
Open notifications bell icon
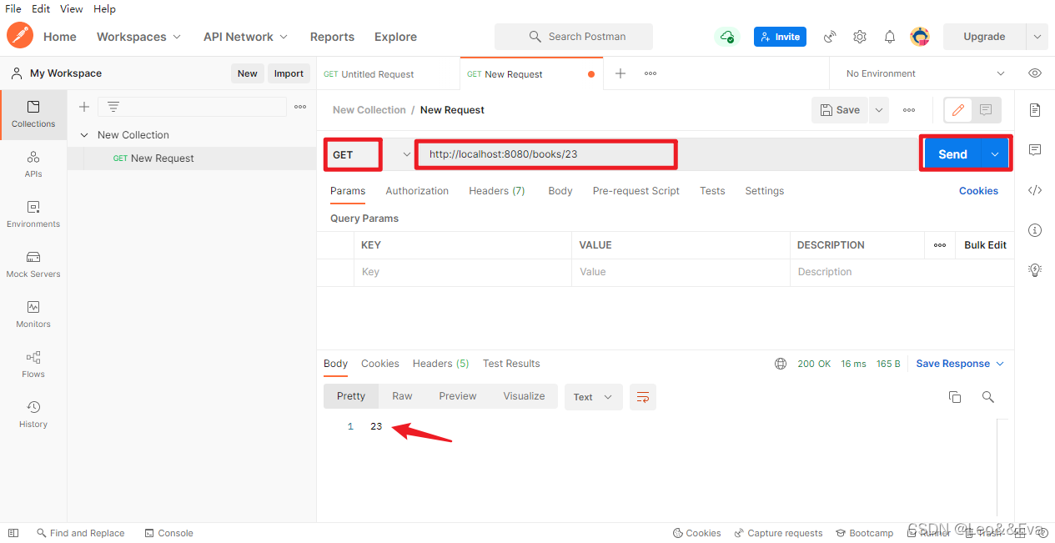(890, 37)
